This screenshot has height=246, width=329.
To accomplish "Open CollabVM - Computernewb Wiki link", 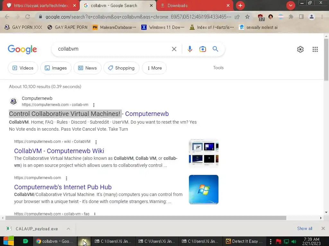I will 59,151.
